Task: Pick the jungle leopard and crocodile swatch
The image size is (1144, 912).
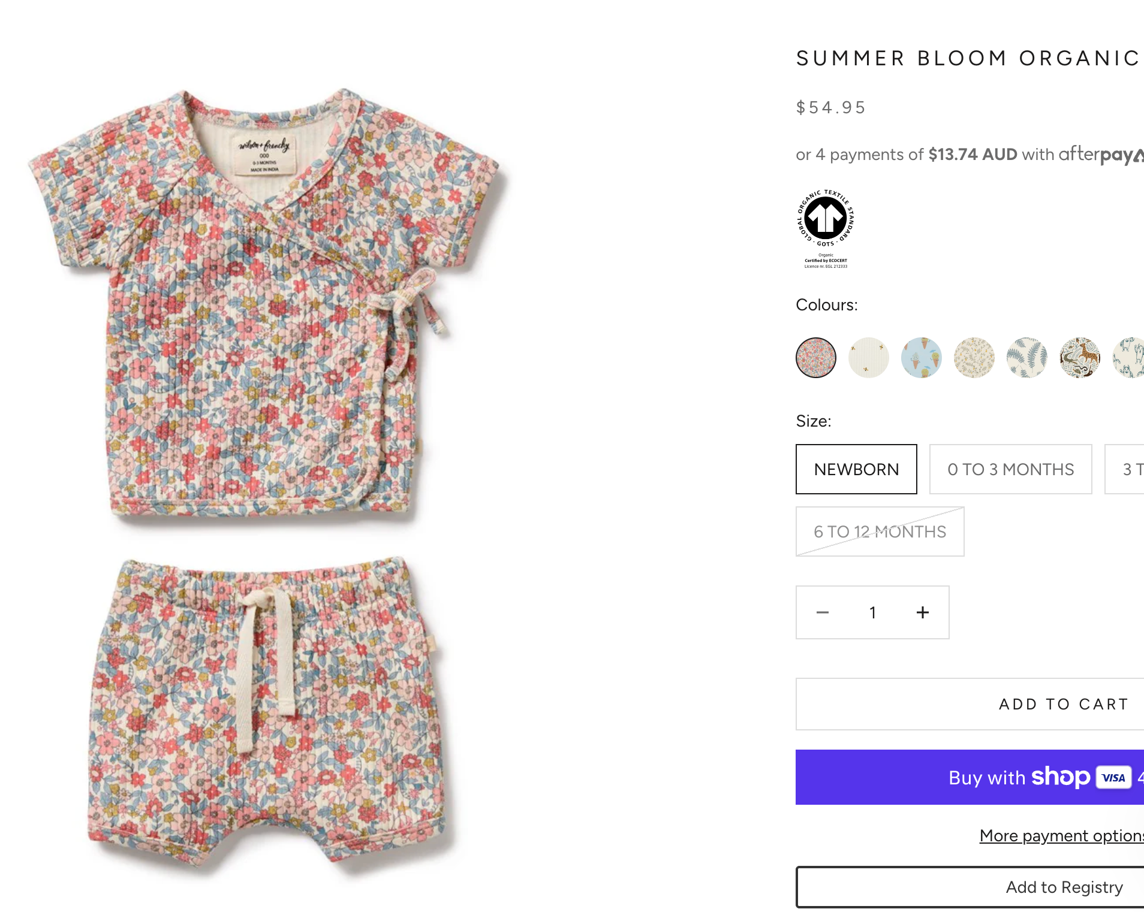Action: coord(1080,358)
